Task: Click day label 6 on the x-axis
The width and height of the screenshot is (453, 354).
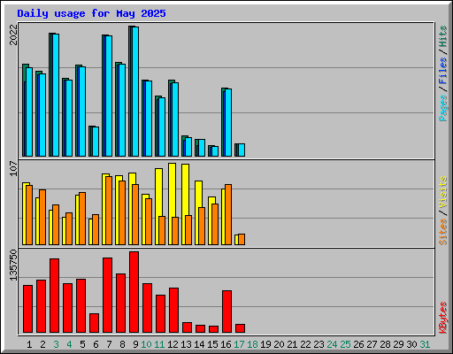Action: pyautogui.click(x=96, y=344)
